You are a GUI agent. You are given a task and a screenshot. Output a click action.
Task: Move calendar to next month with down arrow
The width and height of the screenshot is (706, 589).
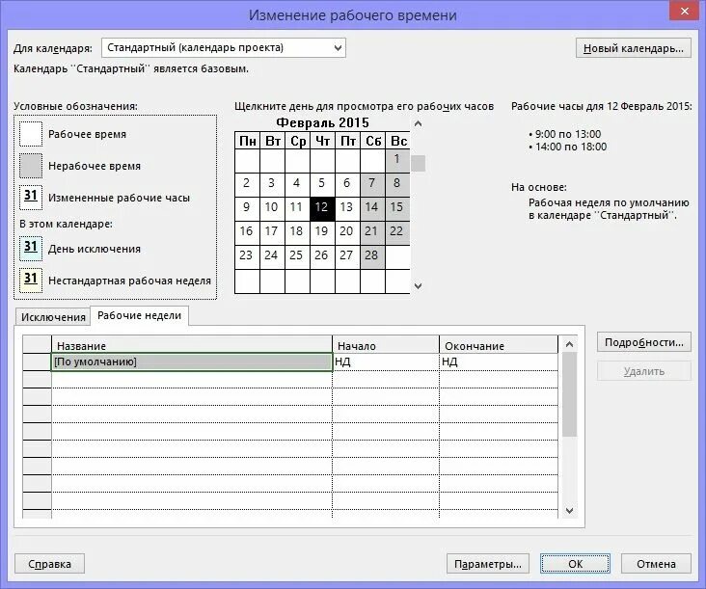point(418,285)
